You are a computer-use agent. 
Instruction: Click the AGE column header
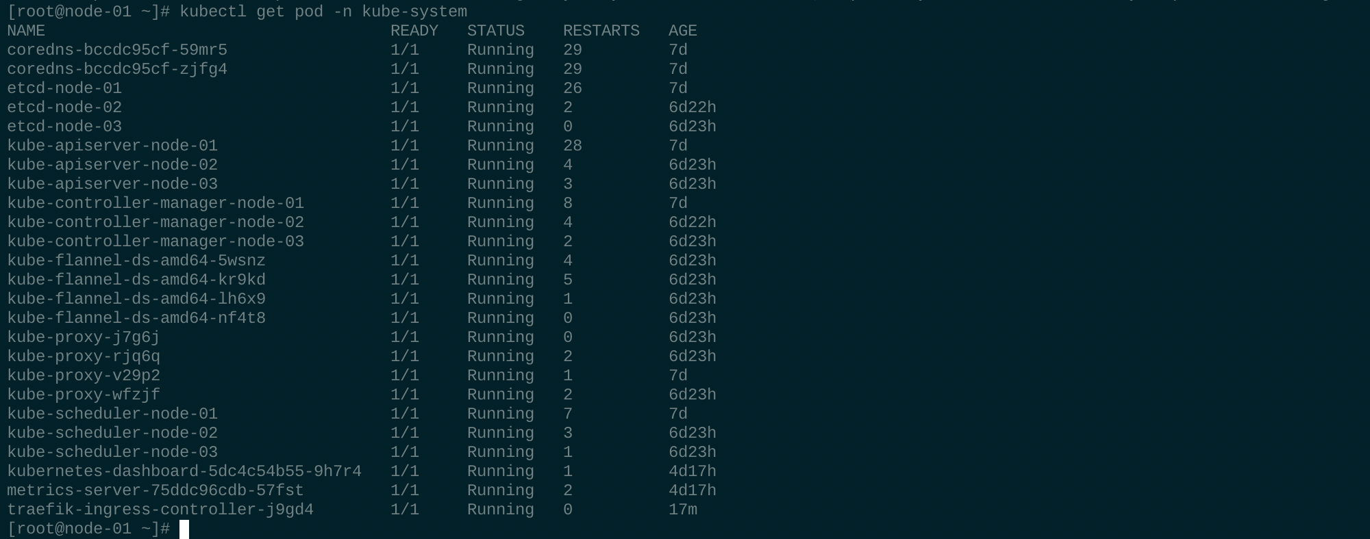tap(683, 31)
